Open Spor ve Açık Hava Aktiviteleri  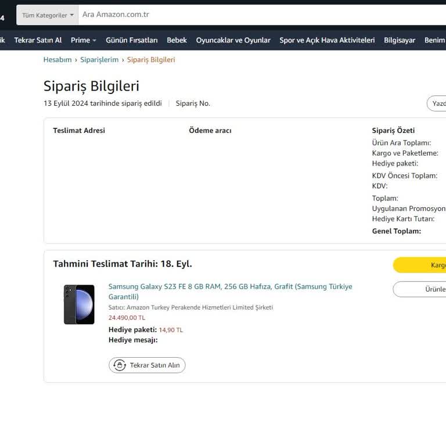[x=327, y=41]
